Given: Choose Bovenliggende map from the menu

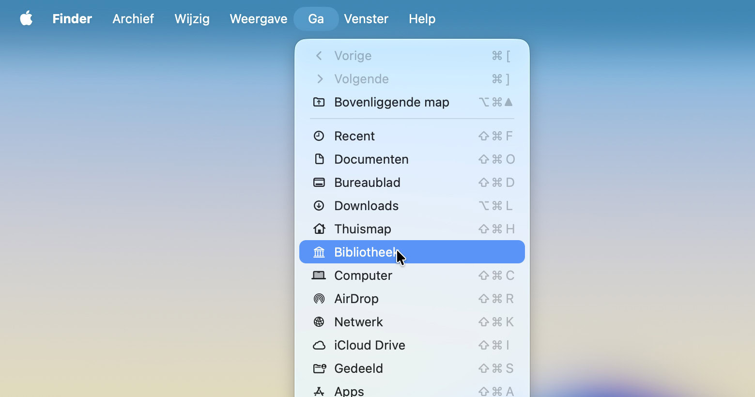Looking at the screenshot, I should pos(391,102).
